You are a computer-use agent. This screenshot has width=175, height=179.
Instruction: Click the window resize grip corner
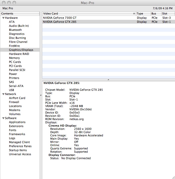pyautogui.click(x=173, y=177)
